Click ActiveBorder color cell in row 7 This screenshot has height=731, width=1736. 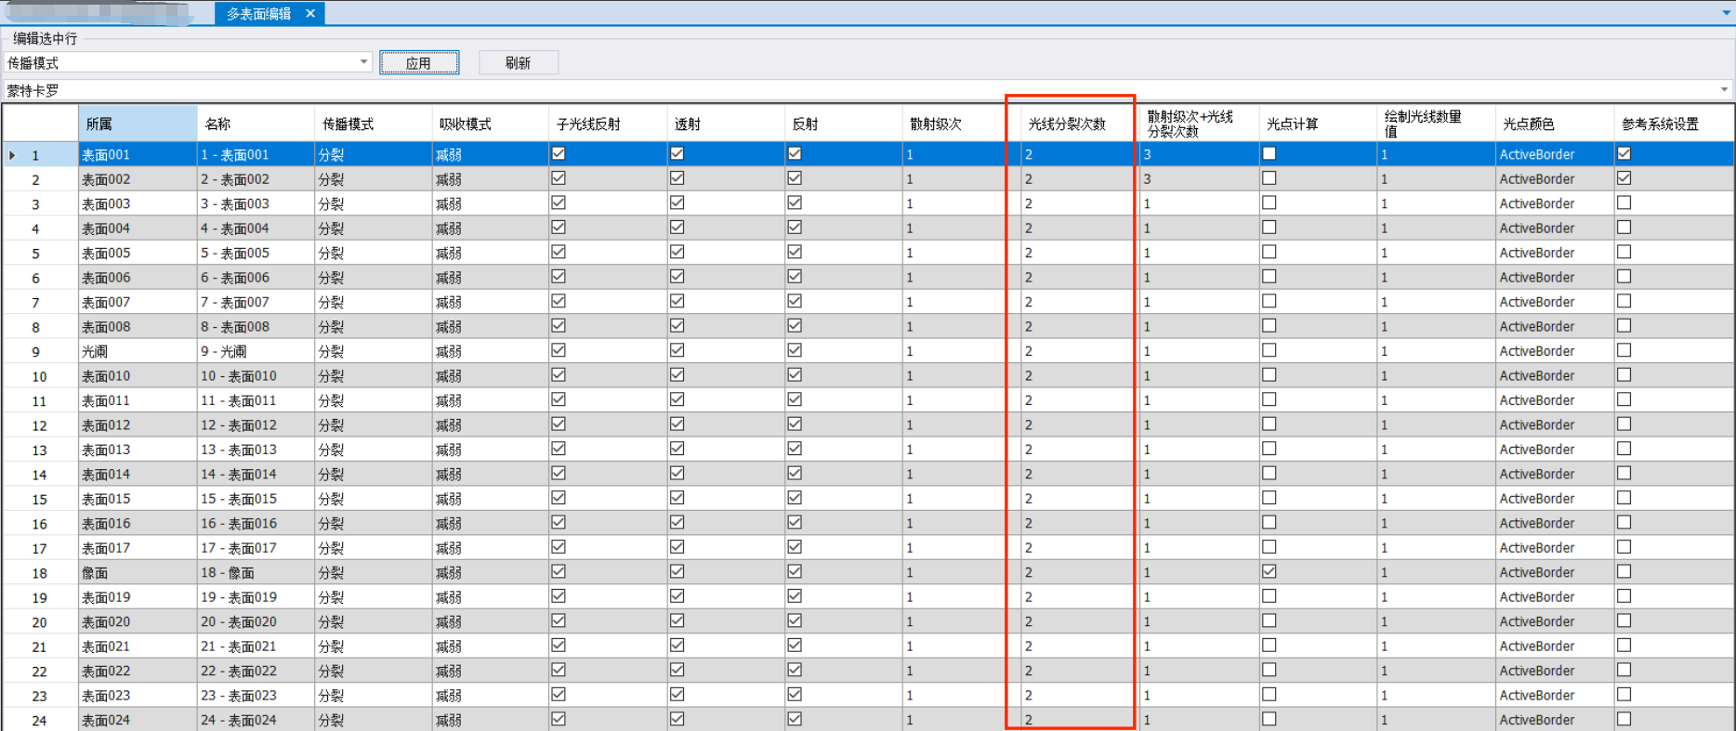click(x=1552, y=302)
